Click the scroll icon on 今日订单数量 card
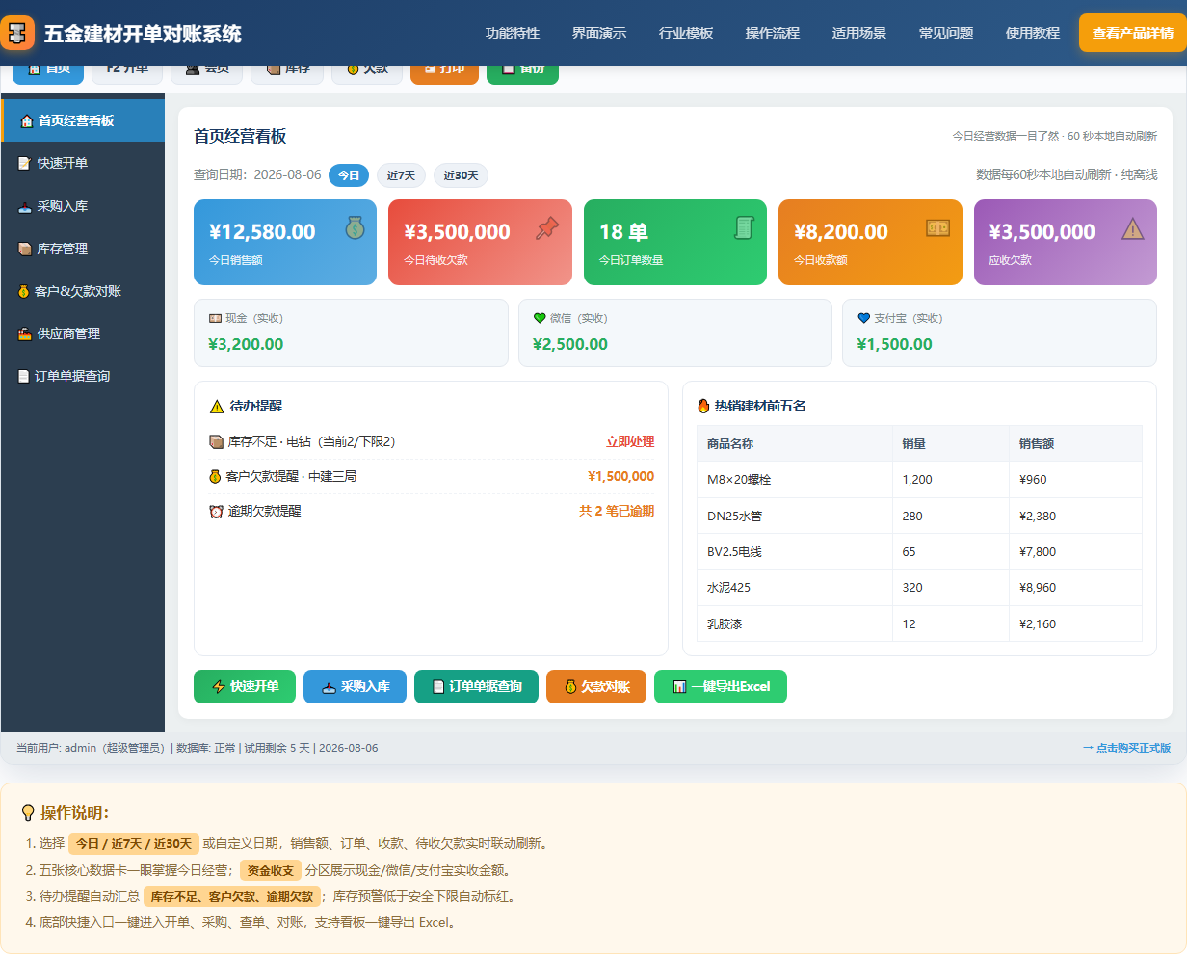Viewport: 1187px width, 955px height. click(x=744, y=227)
